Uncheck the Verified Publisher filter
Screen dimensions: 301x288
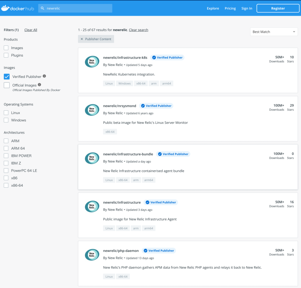click(x=6, y=76)
